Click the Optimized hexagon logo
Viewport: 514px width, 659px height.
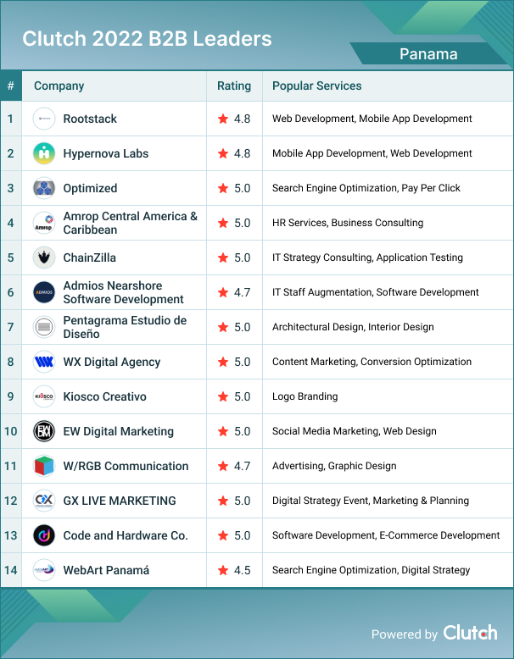[x=44, y=188]
